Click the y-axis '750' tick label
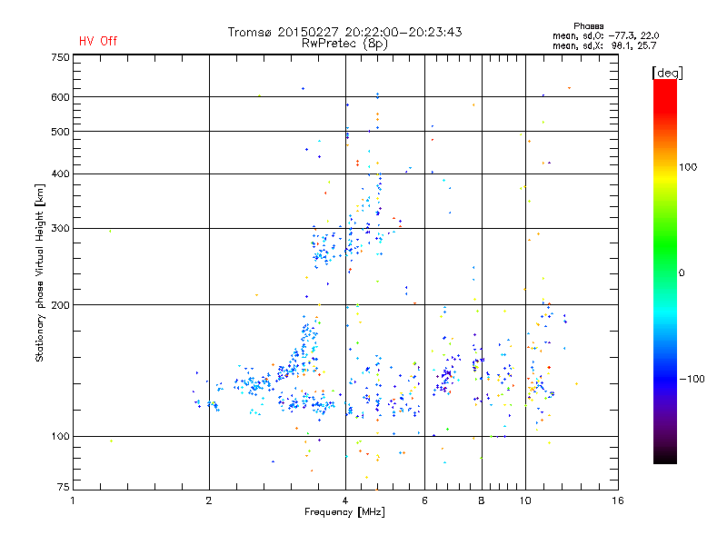The width and height of the screenshot is (727, 545). pos(60,57)
